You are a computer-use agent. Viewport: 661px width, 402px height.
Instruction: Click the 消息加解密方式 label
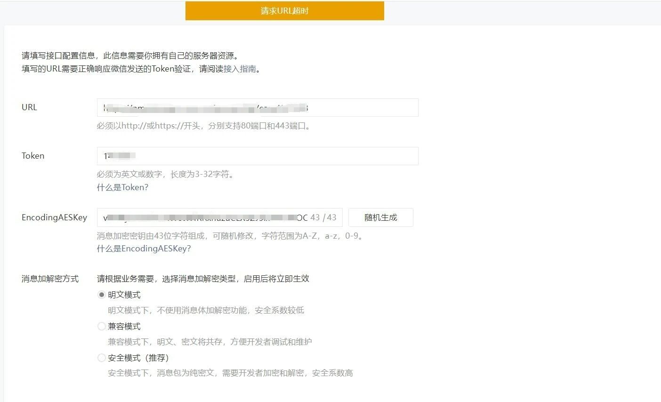click(50, 279)
